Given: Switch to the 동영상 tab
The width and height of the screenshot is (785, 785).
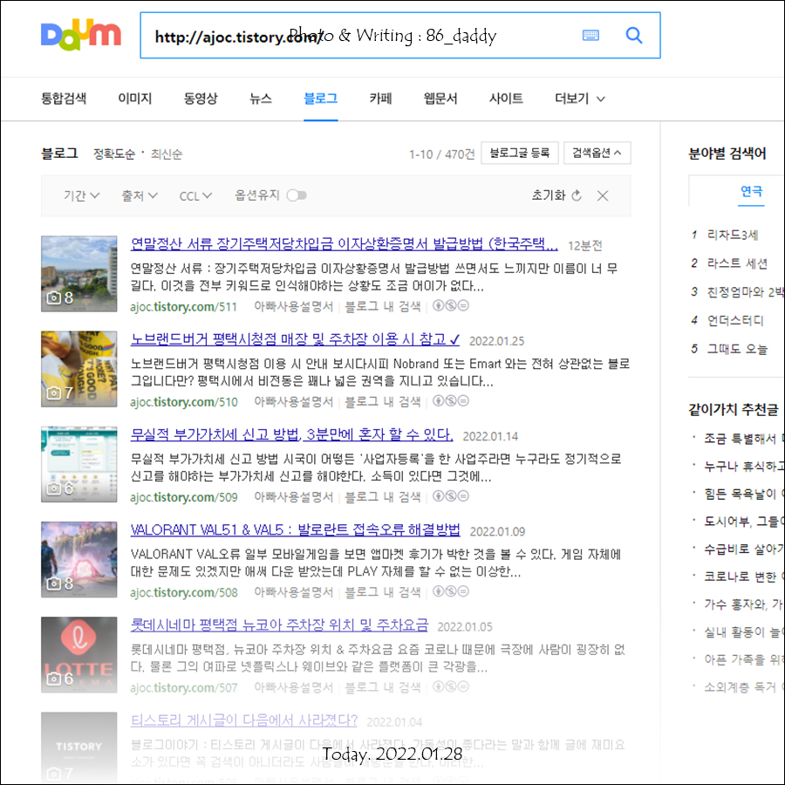Looking at the screenshot, I should click(201, 99).
